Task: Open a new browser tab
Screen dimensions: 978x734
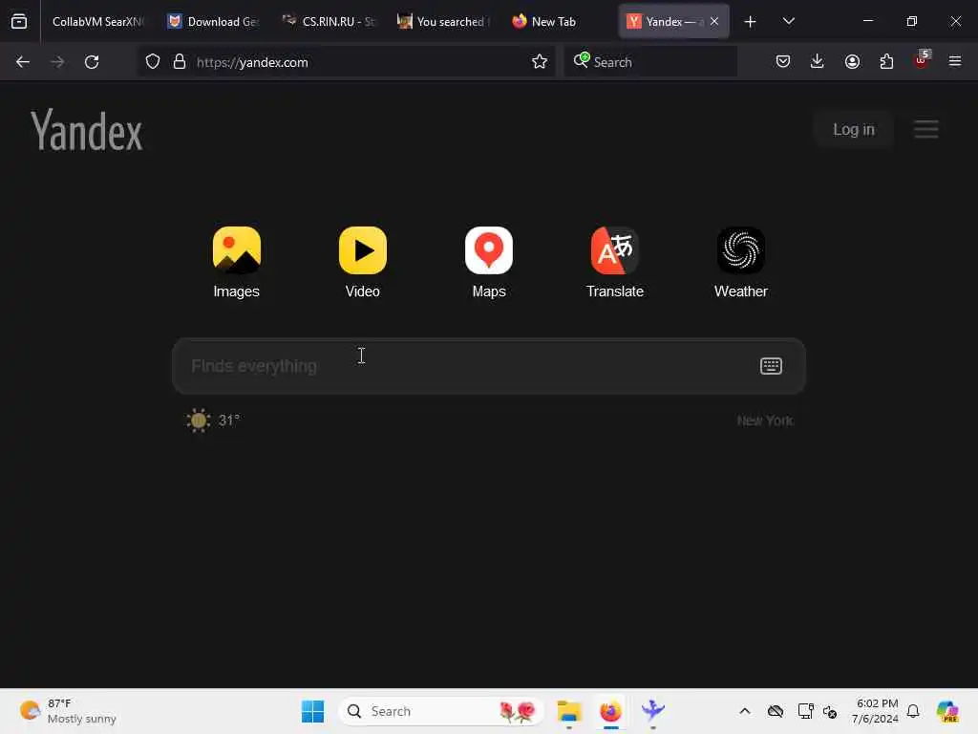Action: (751, 22)
